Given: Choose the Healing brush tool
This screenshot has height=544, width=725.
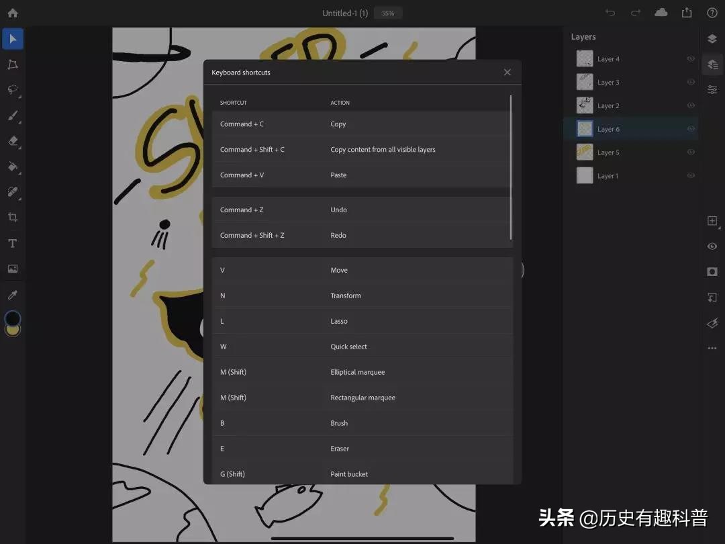Looking at the screenshot, I should [13, 192].
